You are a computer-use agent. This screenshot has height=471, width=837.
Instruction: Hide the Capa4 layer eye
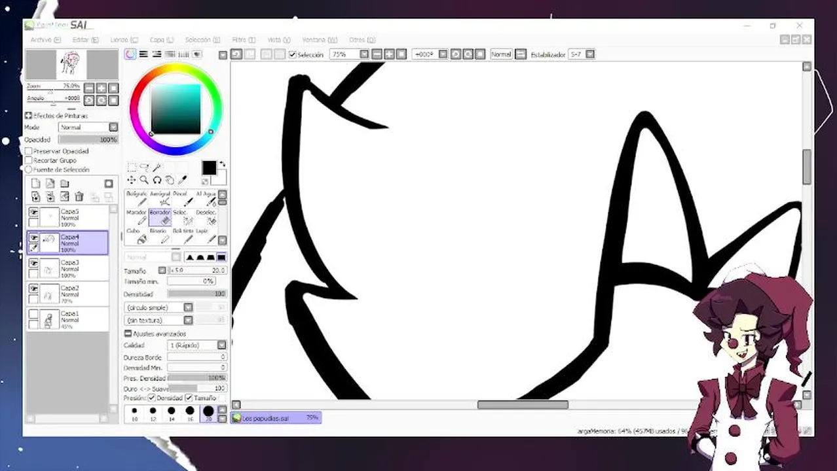click(x=33, y=238)
